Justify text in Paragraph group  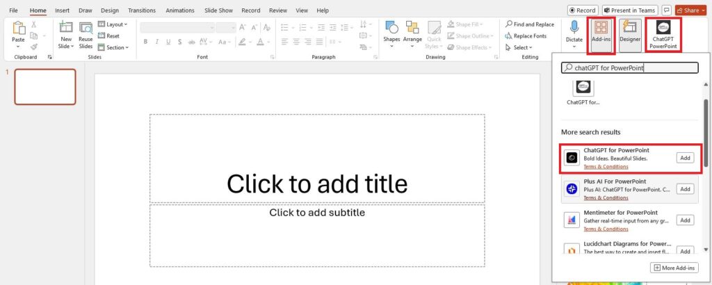coord(320,42)
